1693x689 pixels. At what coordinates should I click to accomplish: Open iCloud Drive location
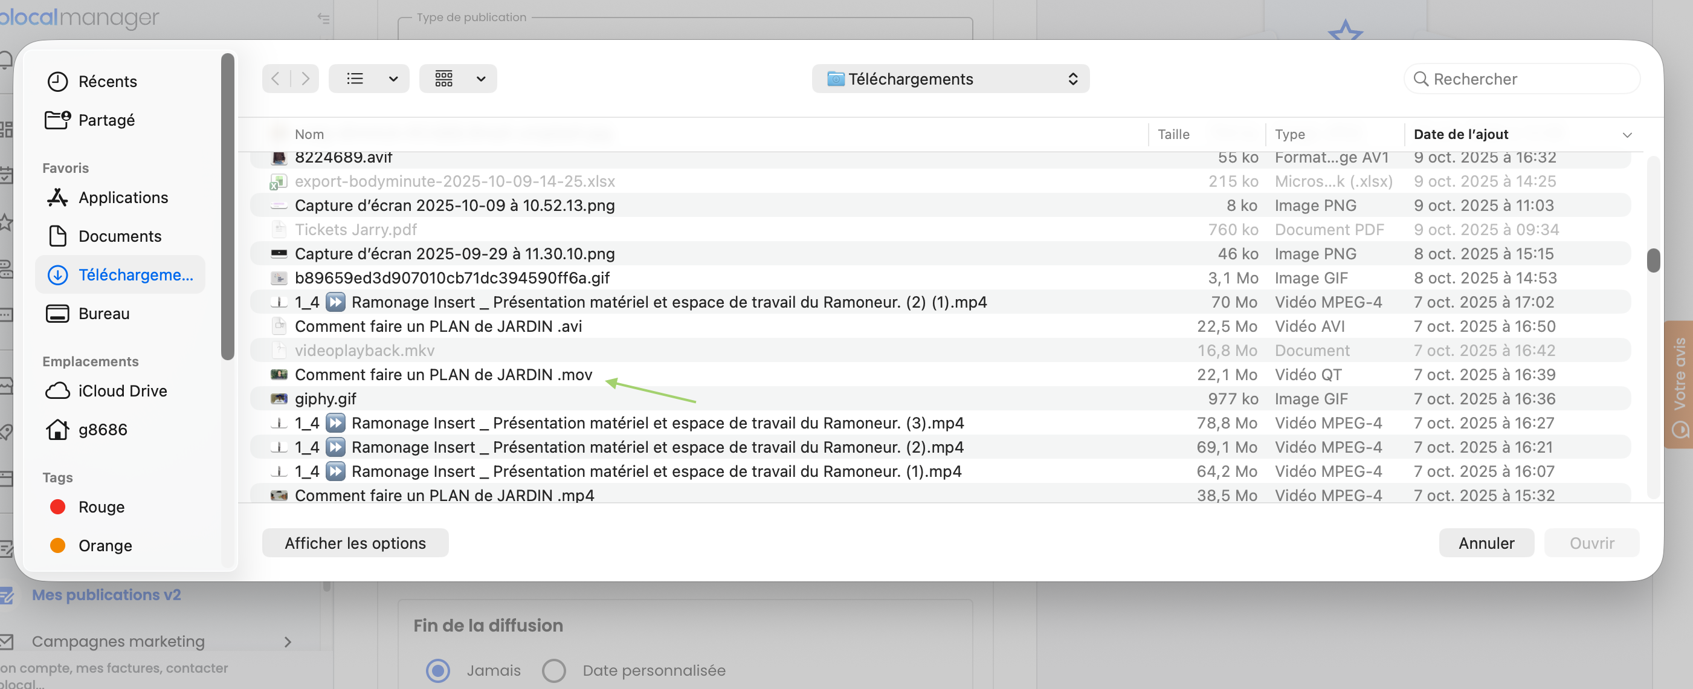pyautogui.click(x=122, y=391)
